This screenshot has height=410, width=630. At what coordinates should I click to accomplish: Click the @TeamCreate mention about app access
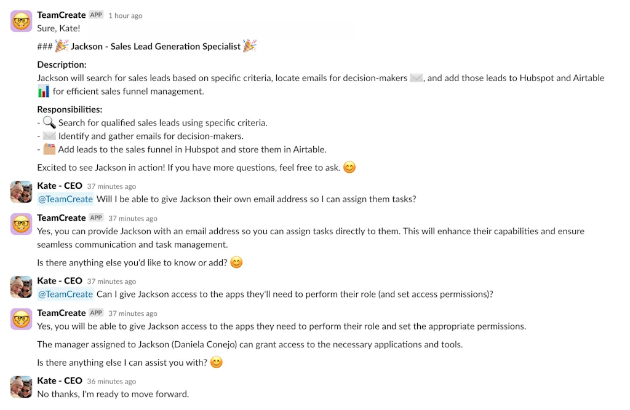tap(65, 294)
